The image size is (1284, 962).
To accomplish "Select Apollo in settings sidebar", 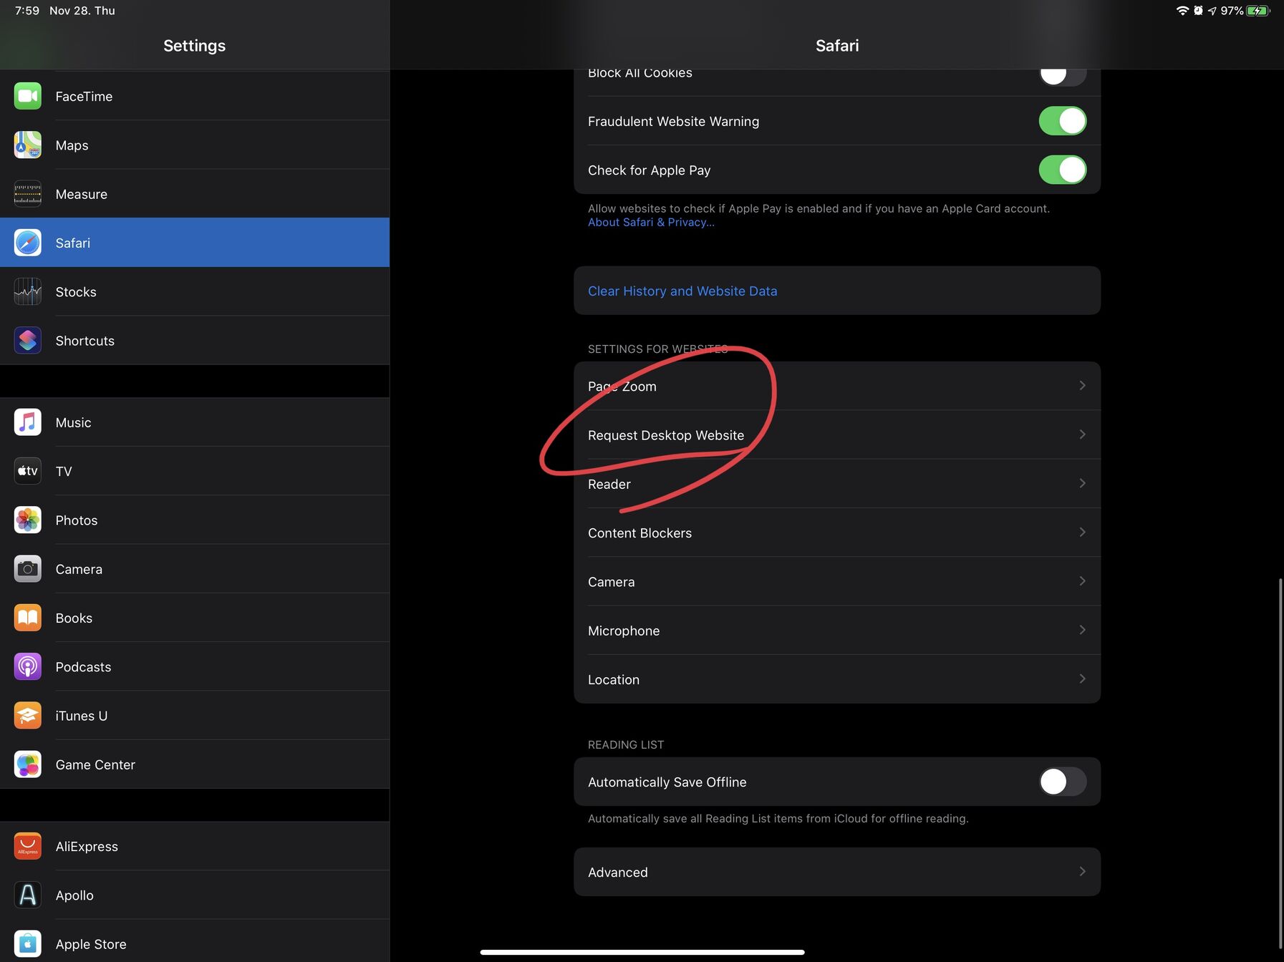I will click(195, 895).
